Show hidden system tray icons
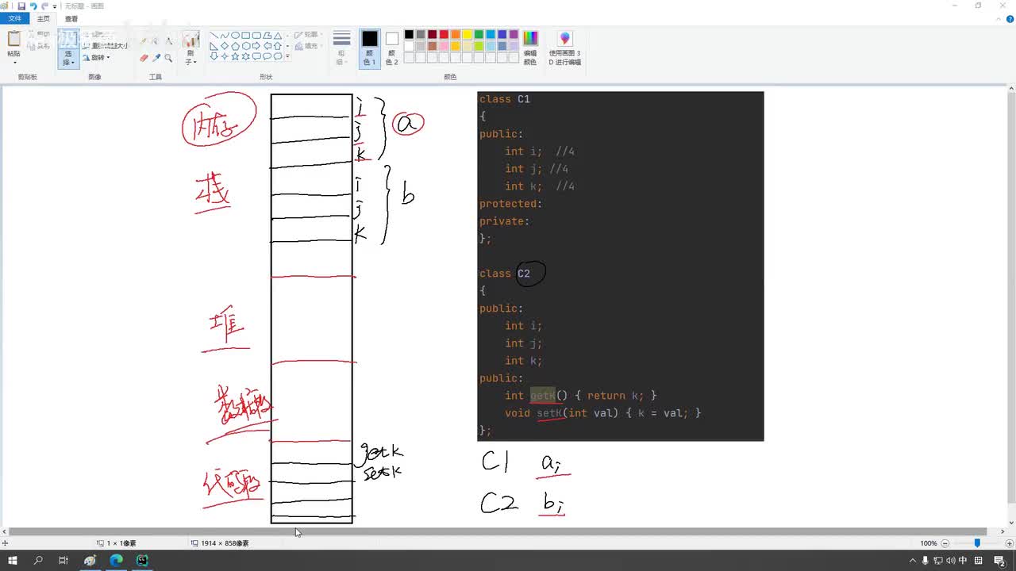The width and height of the screenshot is (1016, 571). (x=913, y=561)
